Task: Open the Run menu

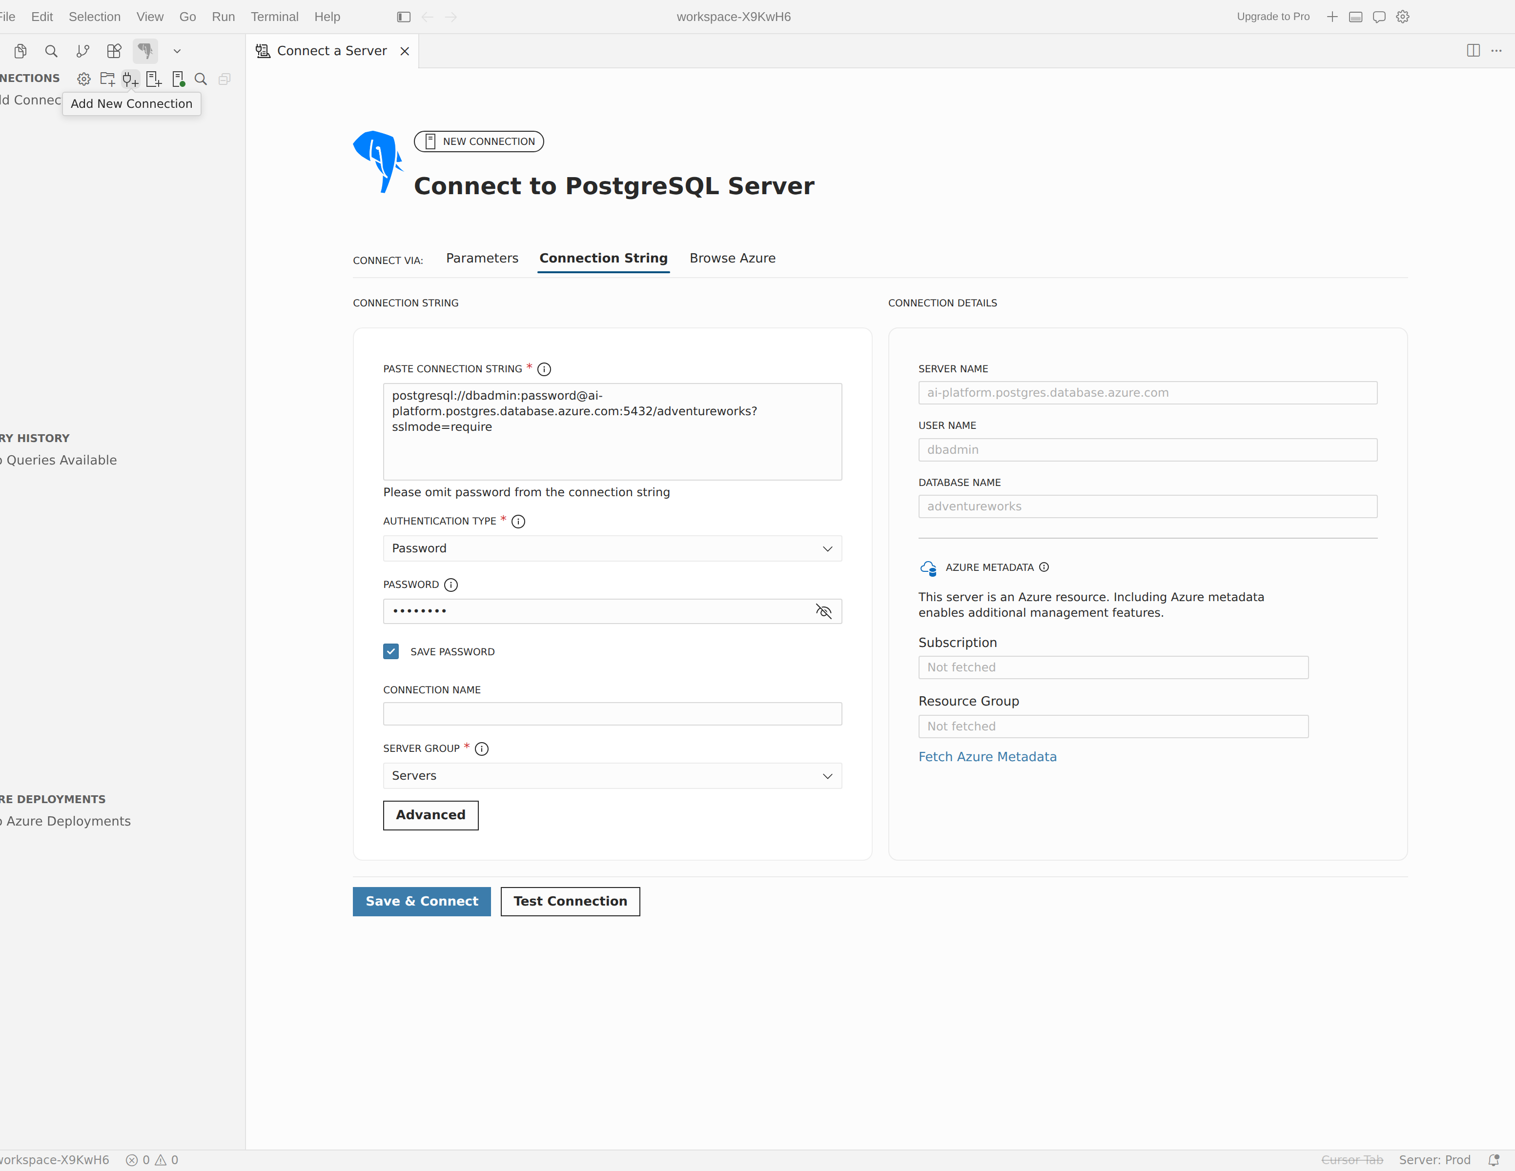Action: pyautogui.click(x=224, y=17)
